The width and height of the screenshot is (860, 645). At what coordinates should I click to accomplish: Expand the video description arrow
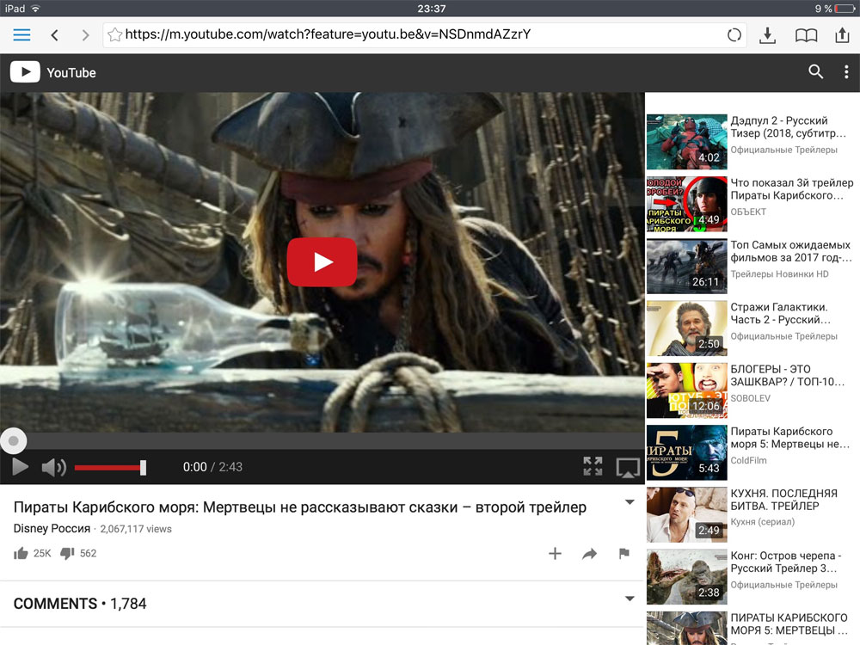pos(630,502)
